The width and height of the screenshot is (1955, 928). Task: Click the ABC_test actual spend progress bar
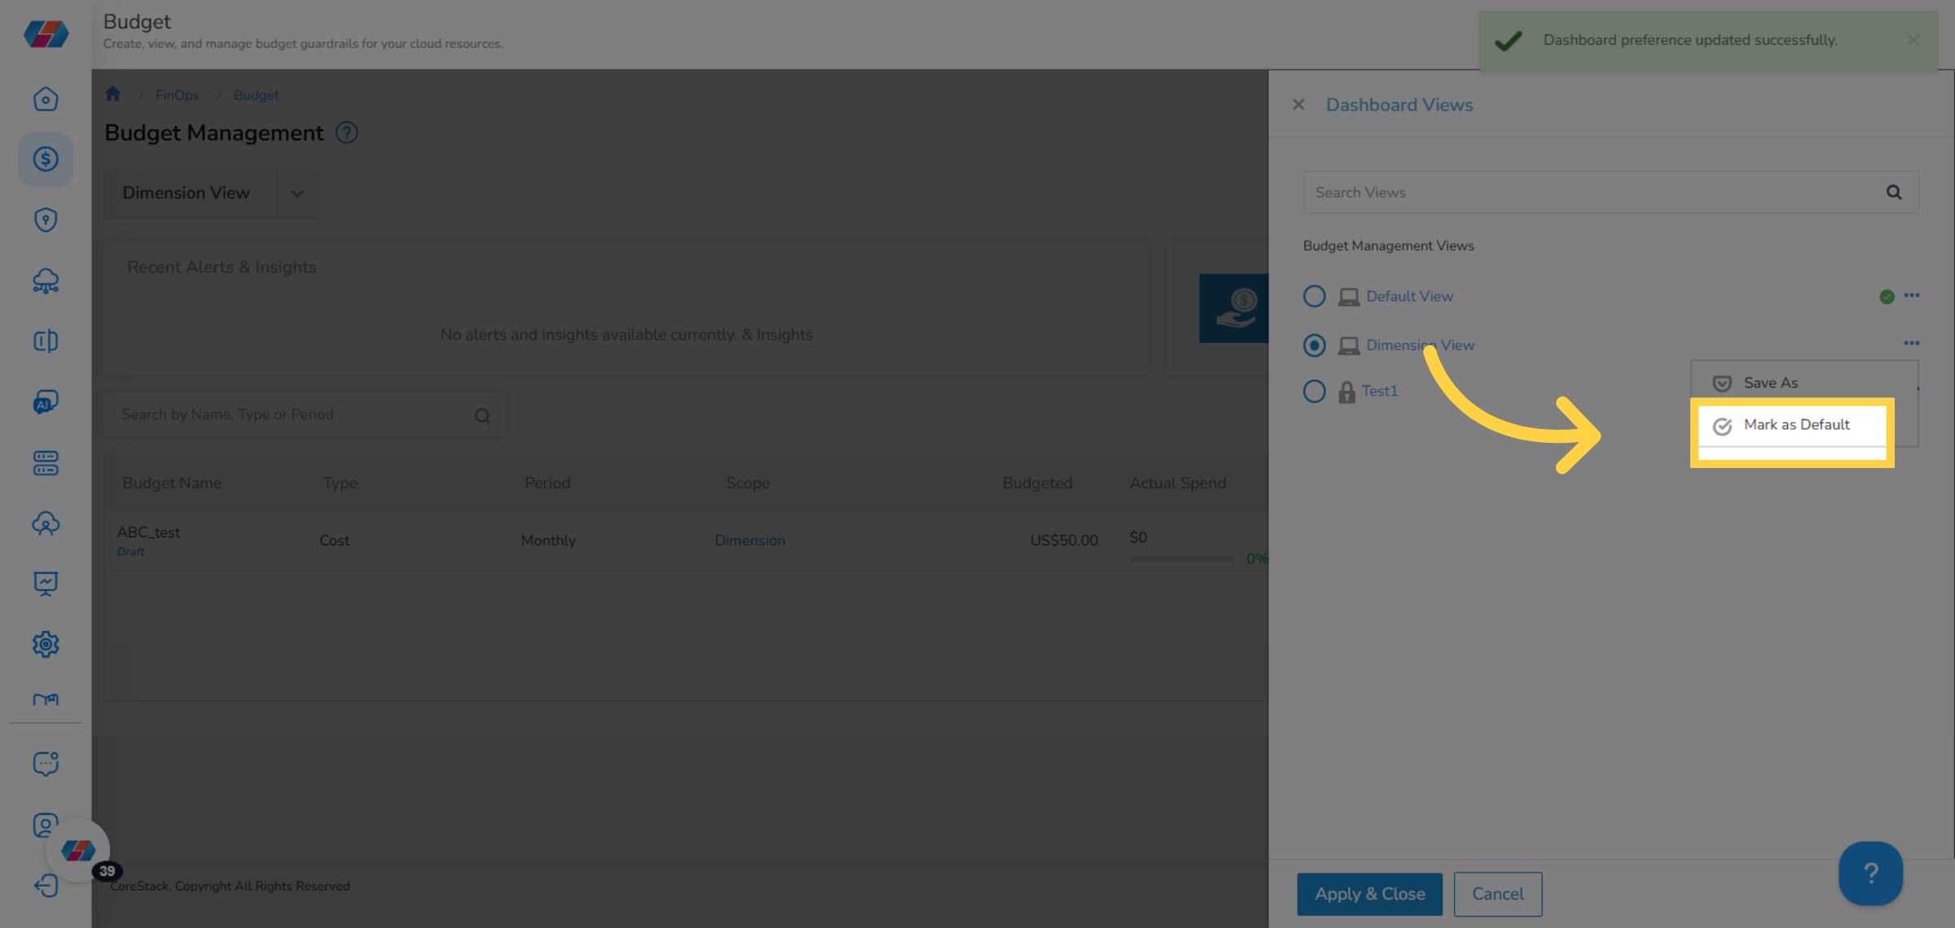(1181, 558)
